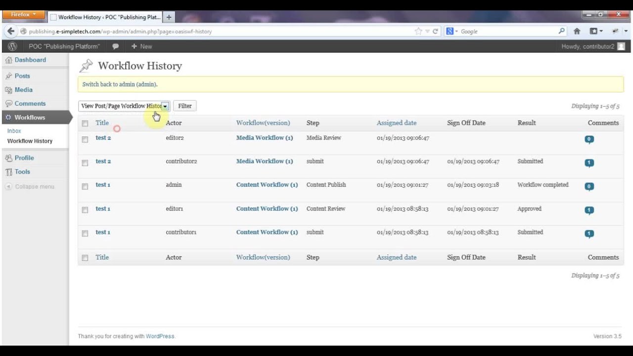
Task: Open comment bubble for test 1 contributor1 row
Action: (589, 234)
